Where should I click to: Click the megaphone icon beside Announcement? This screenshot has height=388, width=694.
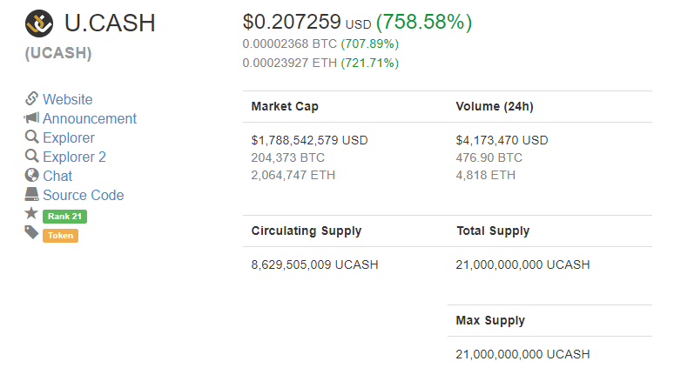pos(31,118)
